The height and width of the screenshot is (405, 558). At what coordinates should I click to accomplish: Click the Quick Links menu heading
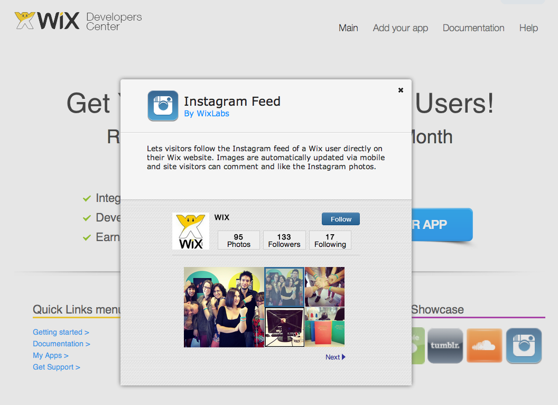(x=77, y=309)
